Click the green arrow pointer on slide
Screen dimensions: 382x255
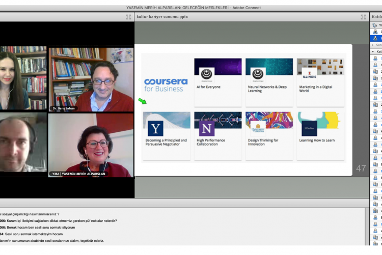(x=142, y=101)
